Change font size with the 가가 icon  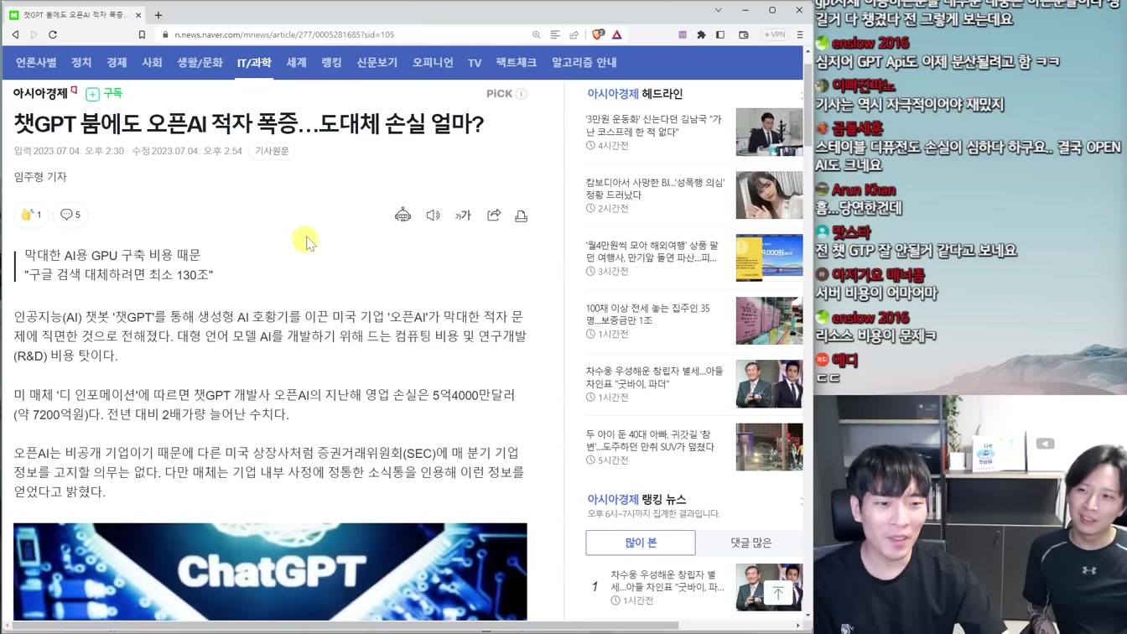pos(463,216)
